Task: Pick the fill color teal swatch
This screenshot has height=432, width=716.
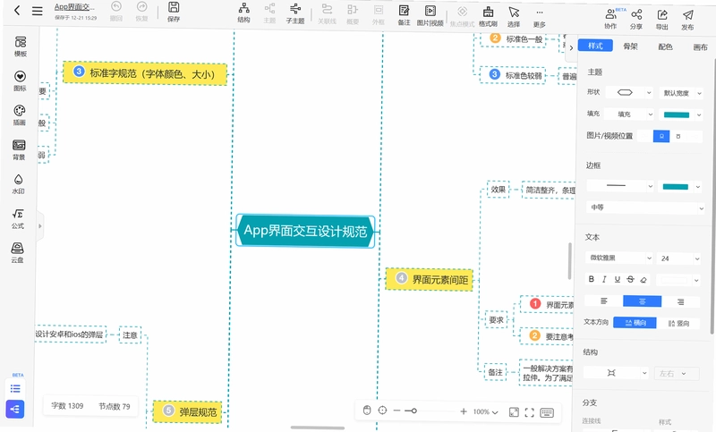Action: 677,115
